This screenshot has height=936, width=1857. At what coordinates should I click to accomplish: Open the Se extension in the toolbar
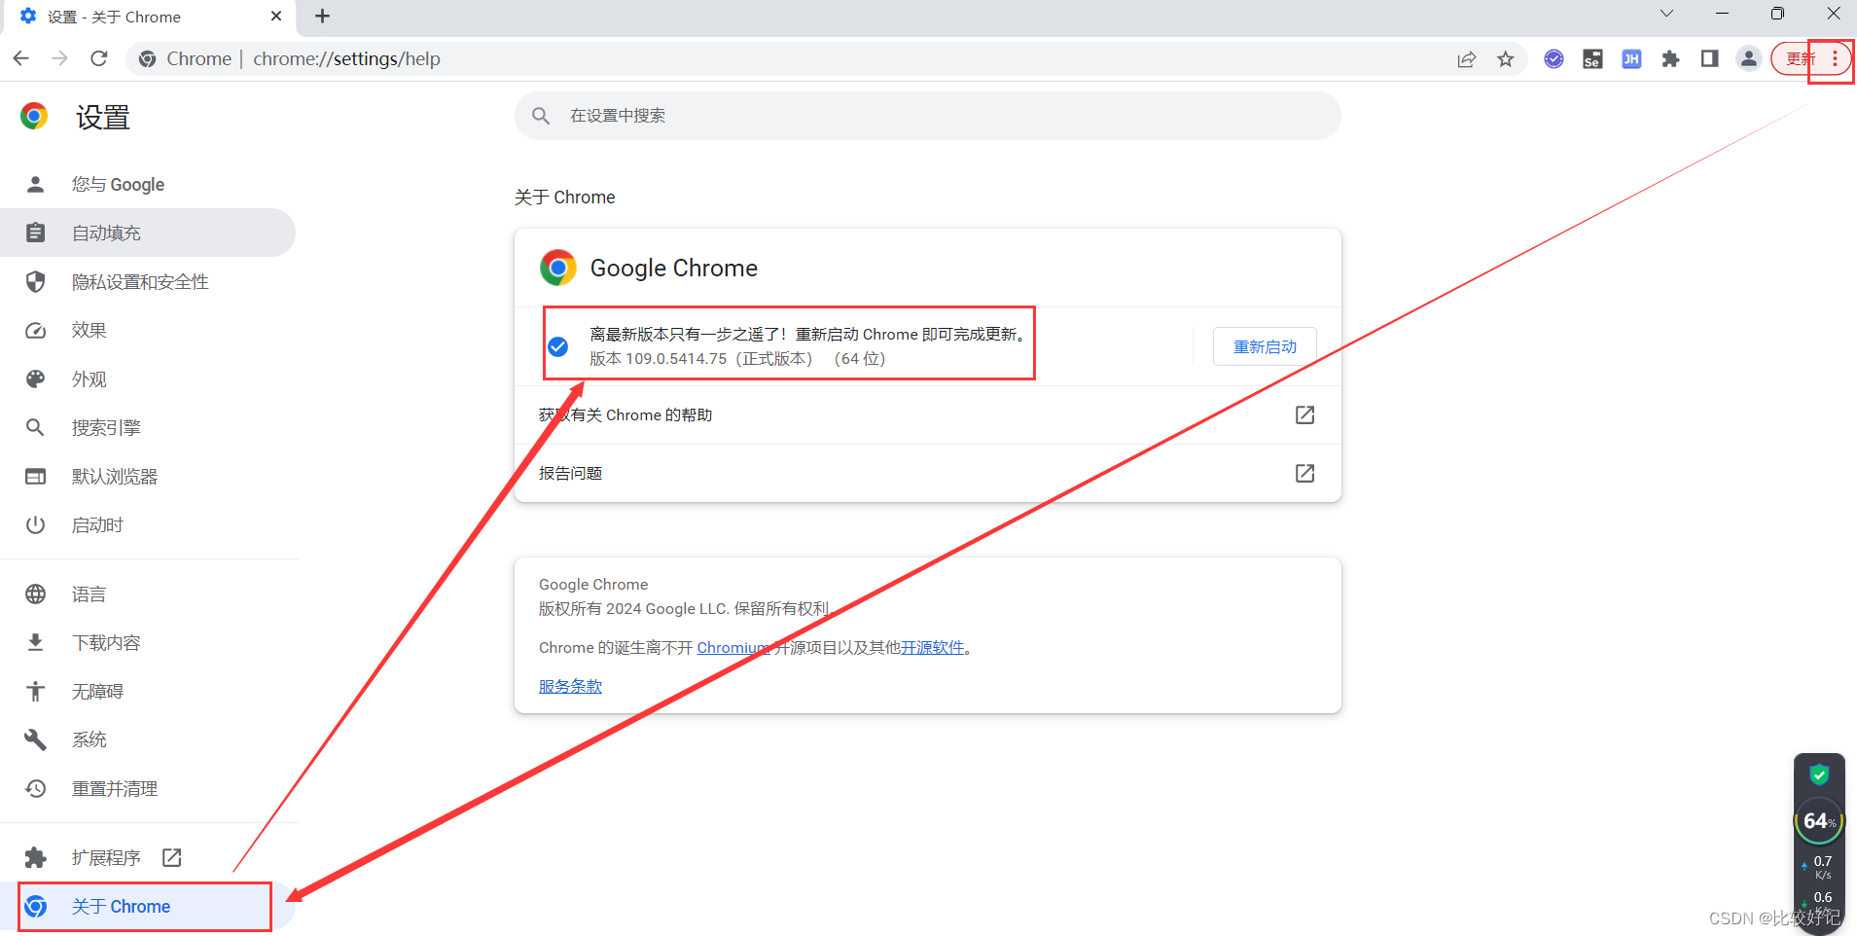(x=1592, y=59)
